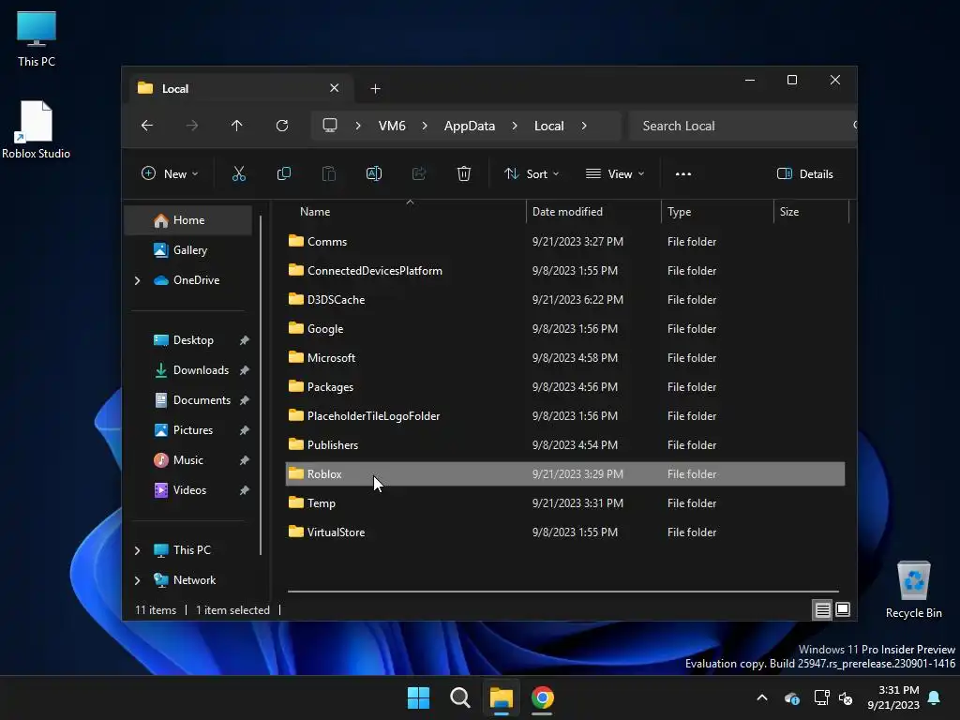The image size is (960, 720).
Task: Go up one folder level
Action: coord(237,126)
